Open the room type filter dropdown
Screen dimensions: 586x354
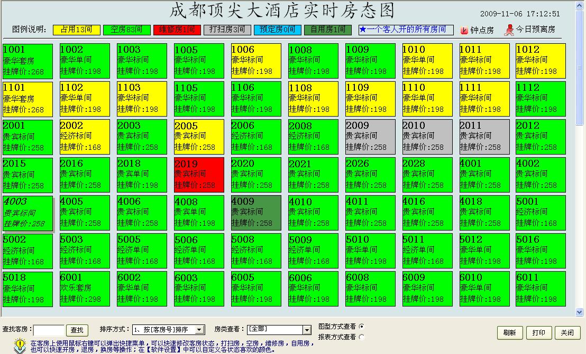[307, 330]
